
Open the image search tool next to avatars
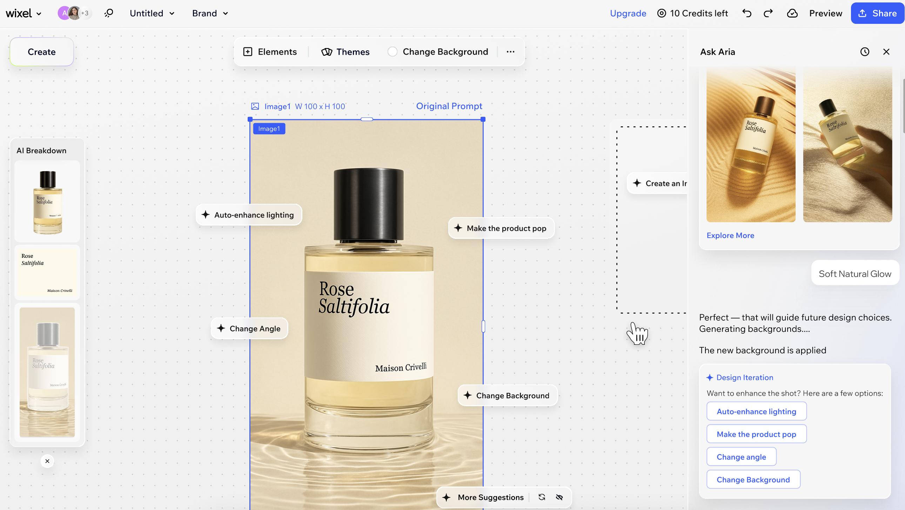108,13
